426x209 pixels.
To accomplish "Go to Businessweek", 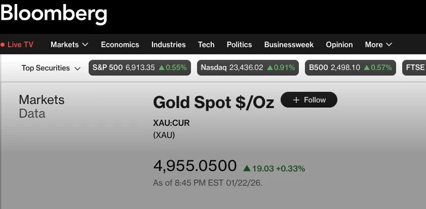I will pos(289,45).
